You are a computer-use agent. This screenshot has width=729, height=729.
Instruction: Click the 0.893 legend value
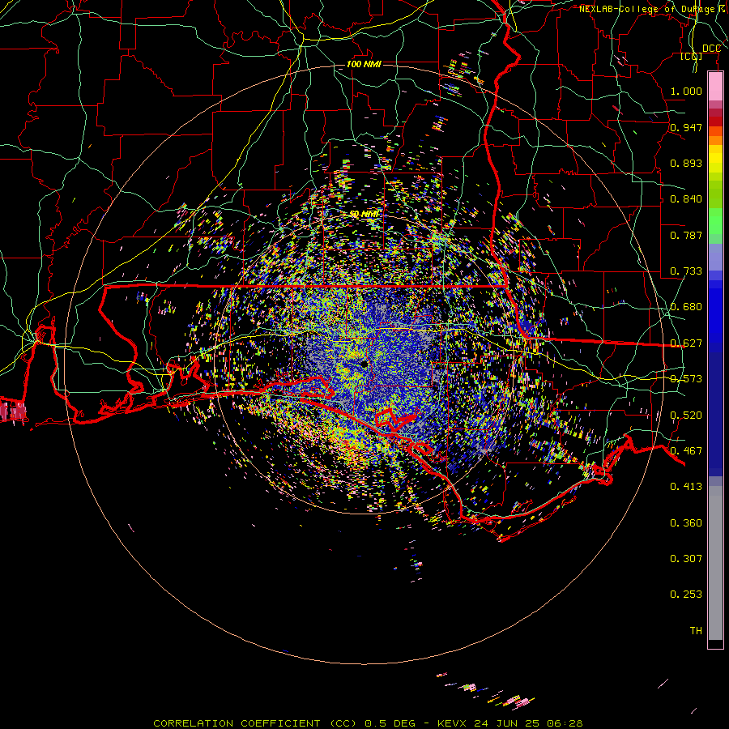point(686,163)
